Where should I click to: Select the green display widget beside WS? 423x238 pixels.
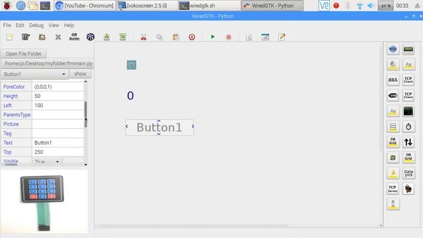click(408, 49)
